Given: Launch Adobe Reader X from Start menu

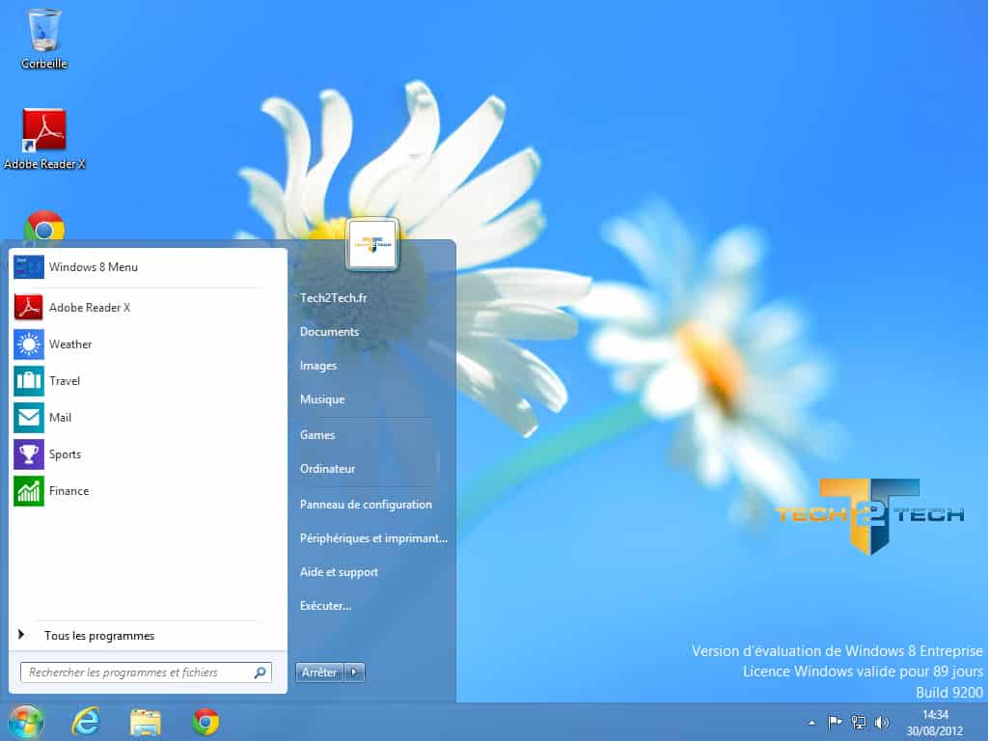Looking at the screenshot, I should pos(89,308).
